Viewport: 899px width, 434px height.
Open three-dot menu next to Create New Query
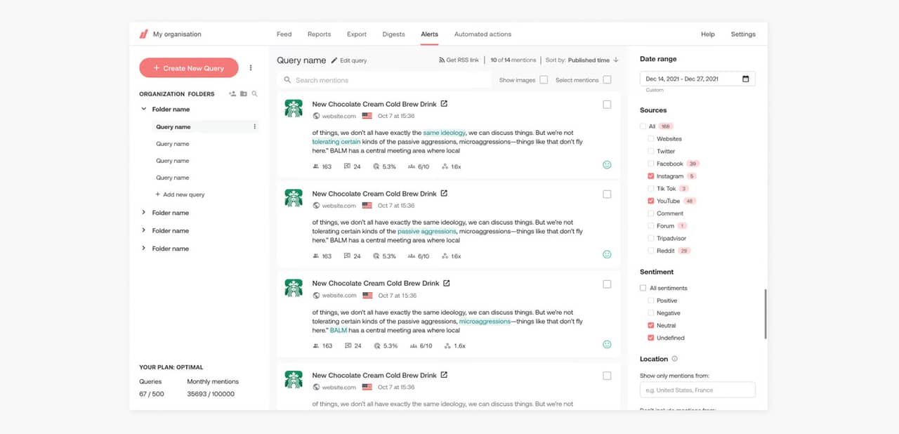[x=251, y=68]
